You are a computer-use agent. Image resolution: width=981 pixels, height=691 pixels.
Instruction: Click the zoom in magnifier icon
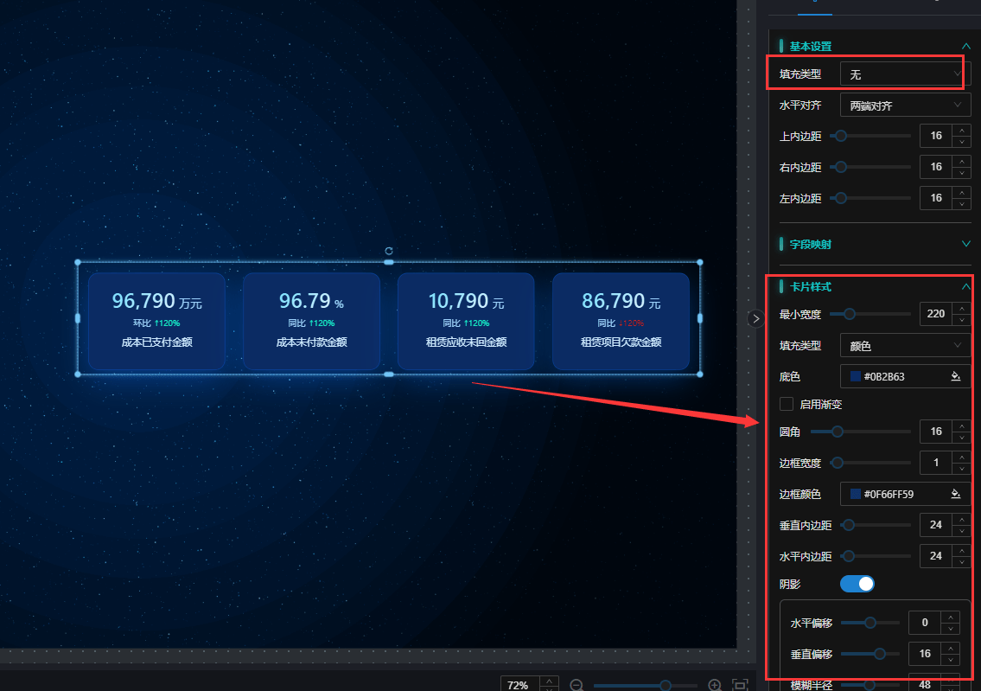(x=715, y=685)
